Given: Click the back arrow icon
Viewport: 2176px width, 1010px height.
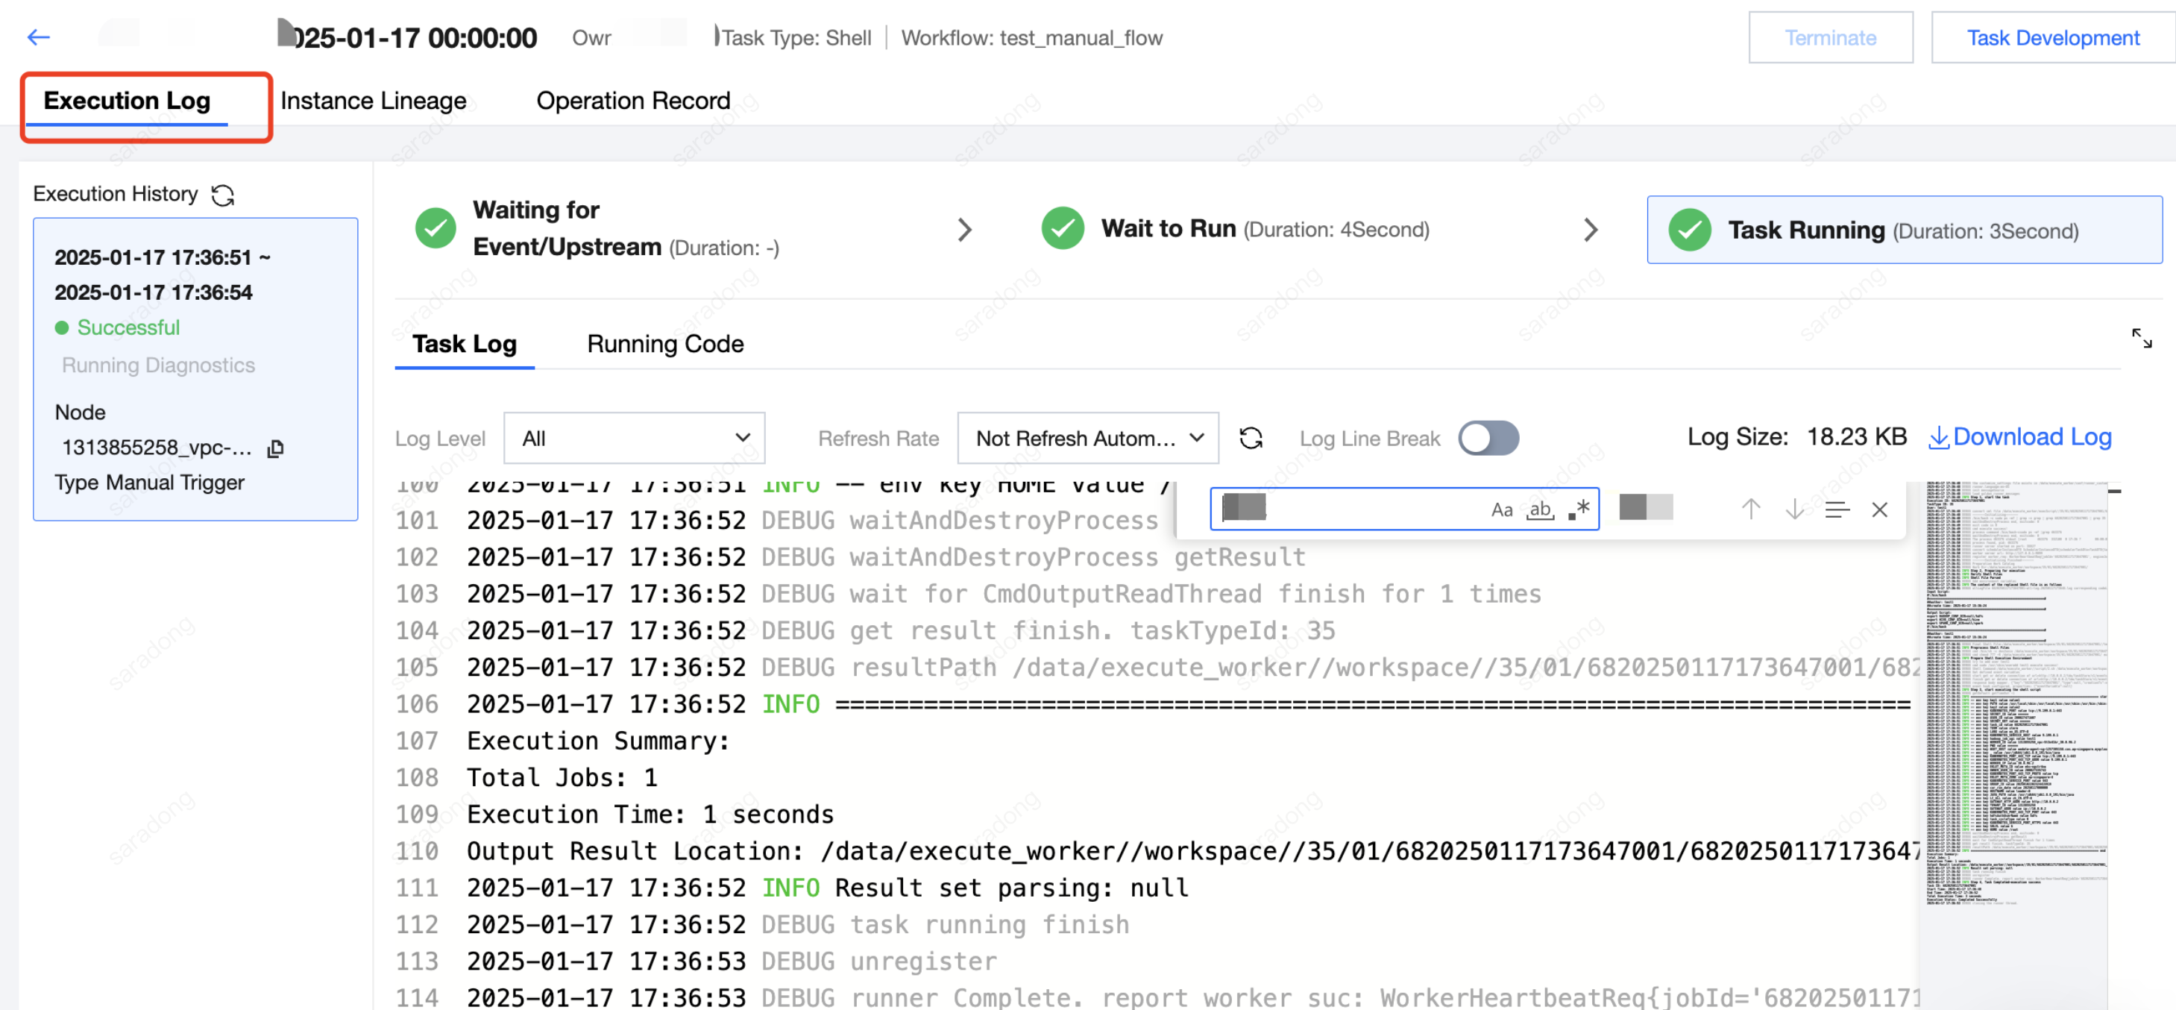Looking at the screenshot, I should click(x=39, y=37).
